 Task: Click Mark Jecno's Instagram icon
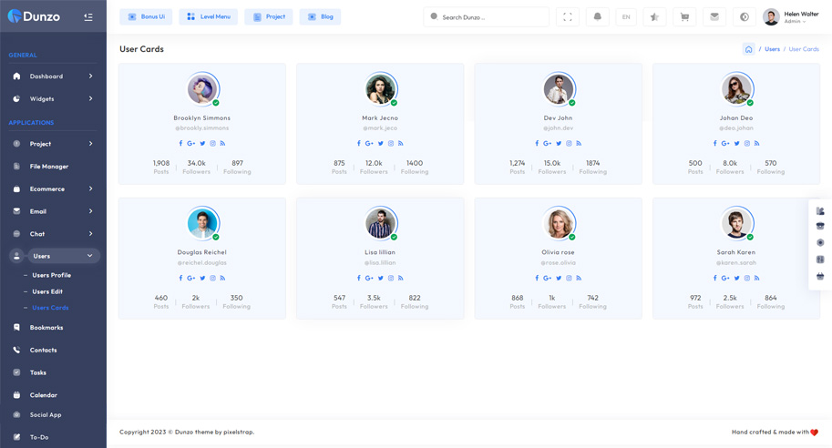391,144
